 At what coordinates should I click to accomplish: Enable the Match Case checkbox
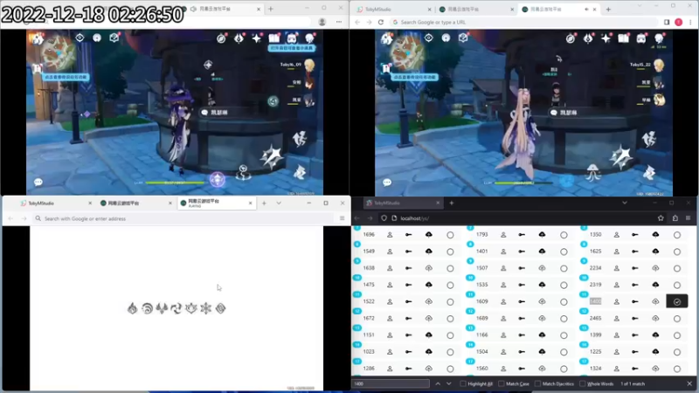pyautogui.click(x=502, y=383)
